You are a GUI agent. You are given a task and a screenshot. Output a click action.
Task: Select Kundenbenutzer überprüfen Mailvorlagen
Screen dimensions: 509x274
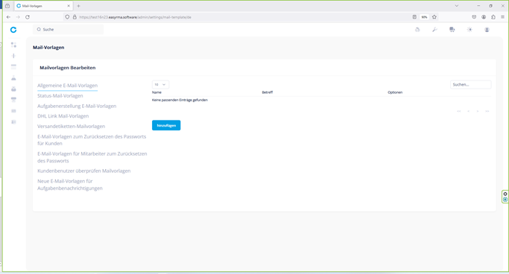(83, 171)
